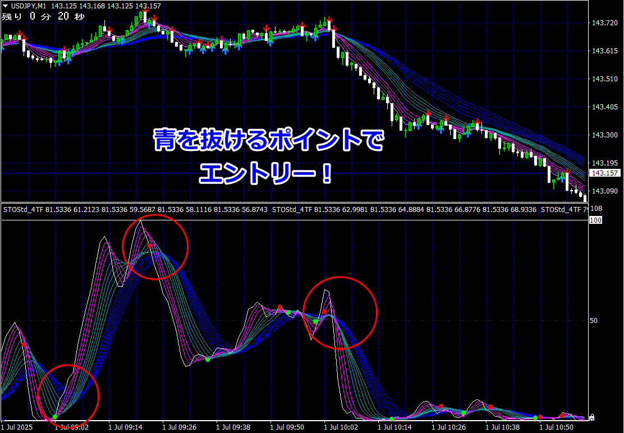Click the 108 scale value of indicator window
The image size is (624, 433).
(x=596, y=209)
